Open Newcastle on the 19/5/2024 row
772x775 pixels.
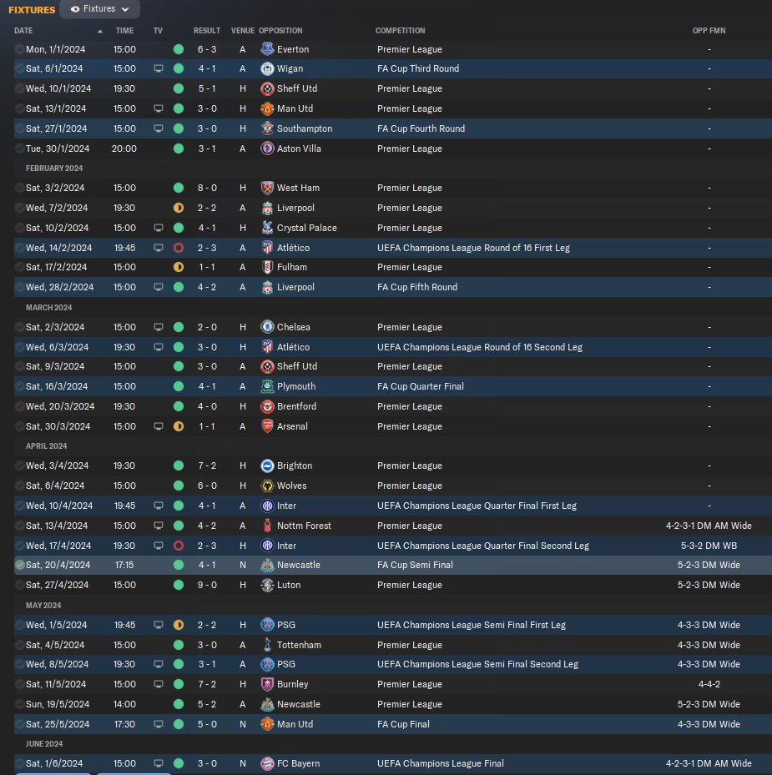click(x=299, y=704)
